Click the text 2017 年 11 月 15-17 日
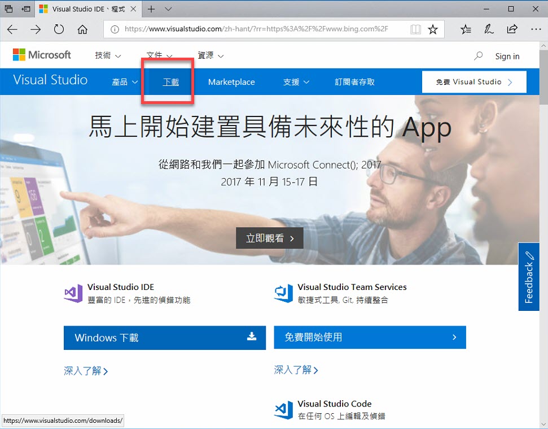 point(269,181)
